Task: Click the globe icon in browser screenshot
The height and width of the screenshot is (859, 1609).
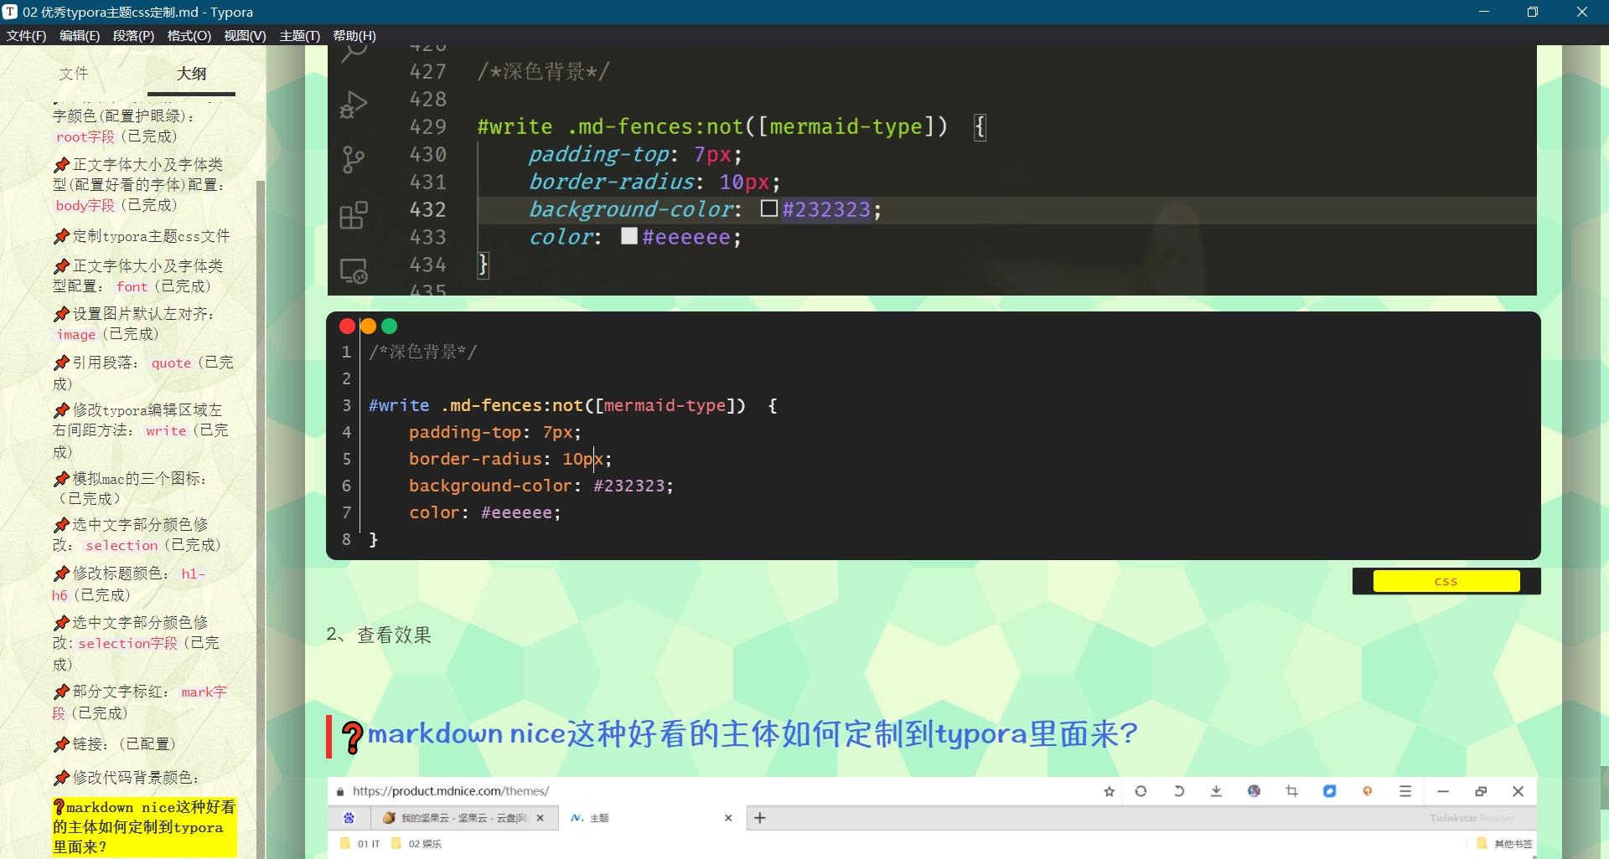Action: click(x=1254, y=791)
